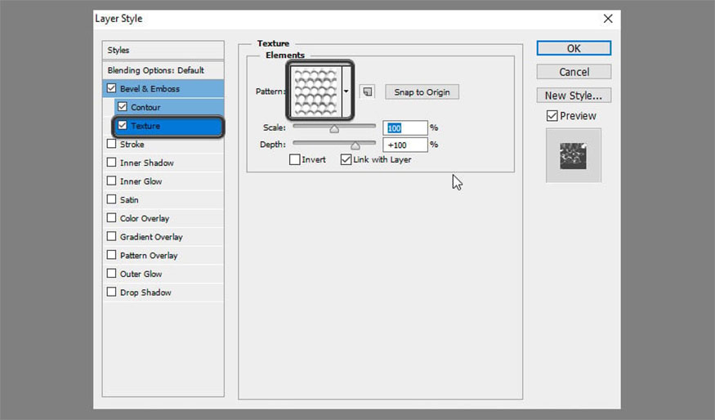The height and width of the screenshot is (420, 715).
Task: Uncheck the Texture checkbox
Action: tap(123, 126)
